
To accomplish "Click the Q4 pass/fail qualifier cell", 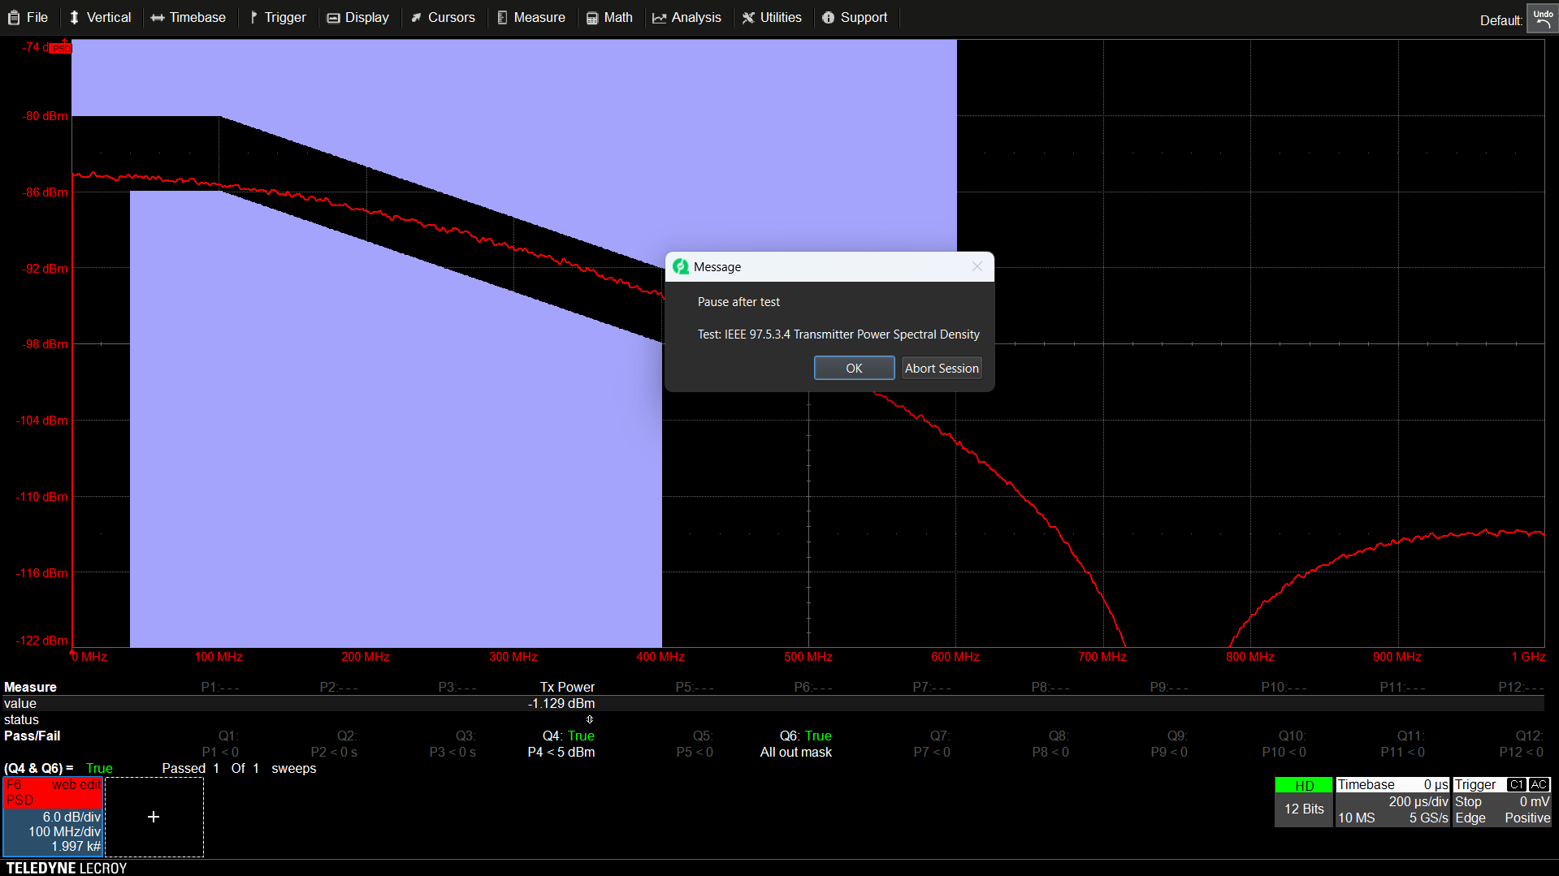I will point(567,744).
